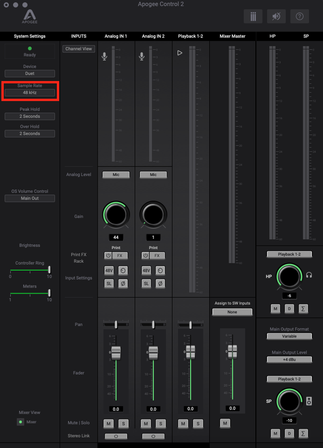Mute the Analog IN 2 channel
The height and width of the screenshot is (448, 323).
tap(146, 424)
